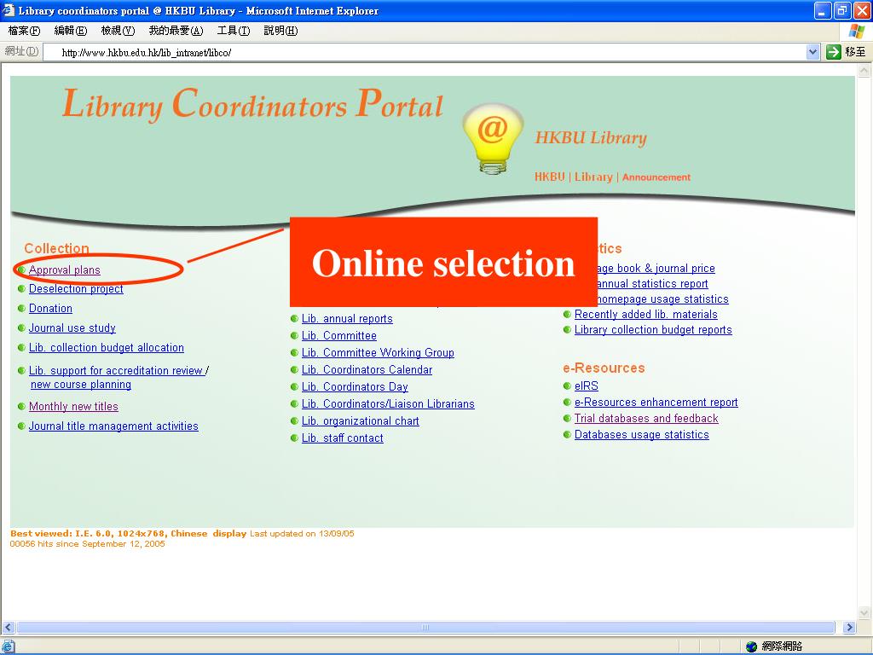This screenshot has width=873, height=655.
Task: Open Lib. support for accreditation review link
Action: 116,371
